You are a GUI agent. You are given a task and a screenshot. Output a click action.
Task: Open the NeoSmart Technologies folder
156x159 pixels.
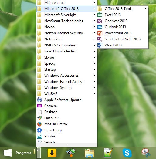(x=66, y=21)
